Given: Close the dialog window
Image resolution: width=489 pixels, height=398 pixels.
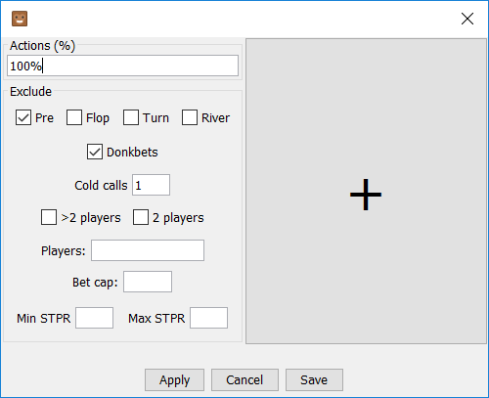Looking at the screenshot, I should click(x=467, y=19).
